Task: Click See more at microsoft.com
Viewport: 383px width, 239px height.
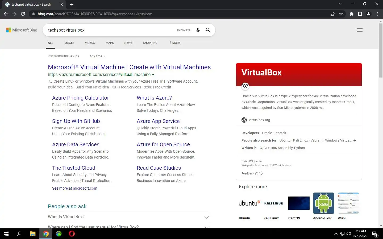Action: pos(75,188)
